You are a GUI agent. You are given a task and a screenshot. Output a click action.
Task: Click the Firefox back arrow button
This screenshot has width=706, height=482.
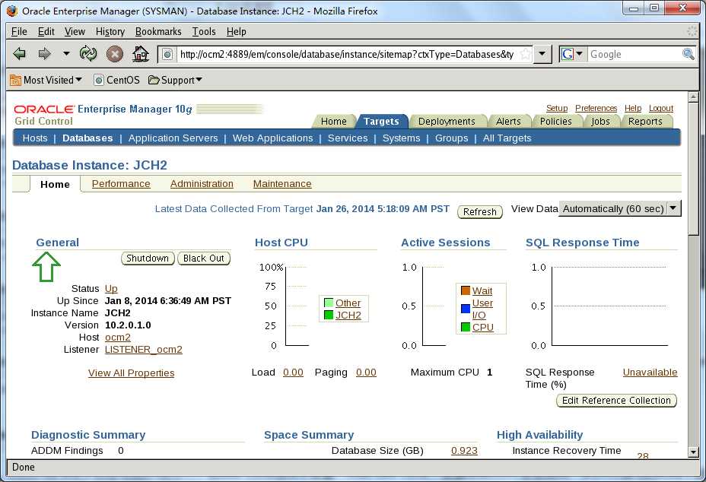coord(19,54)
